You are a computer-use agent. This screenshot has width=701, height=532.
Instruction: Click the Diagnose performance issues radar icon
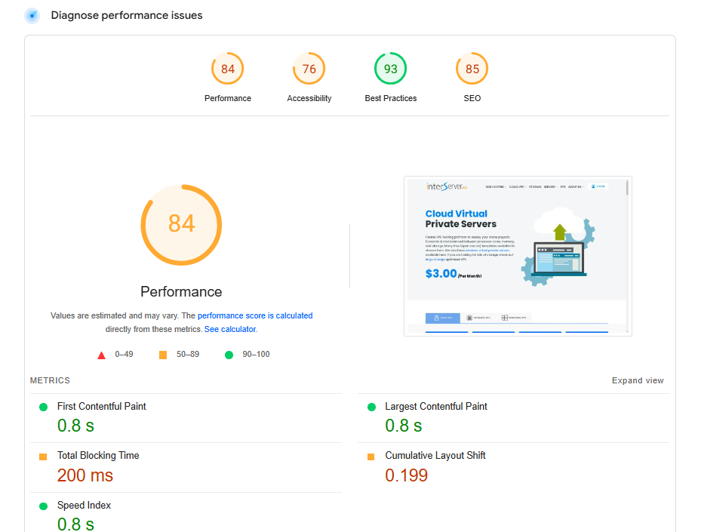coord(32,16)
